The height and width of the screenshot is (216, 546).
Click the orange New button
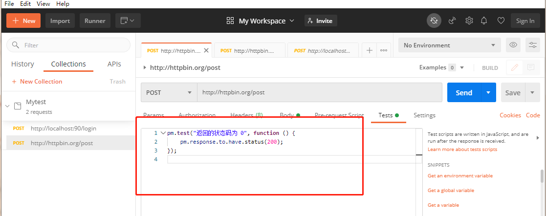(23, 21)
